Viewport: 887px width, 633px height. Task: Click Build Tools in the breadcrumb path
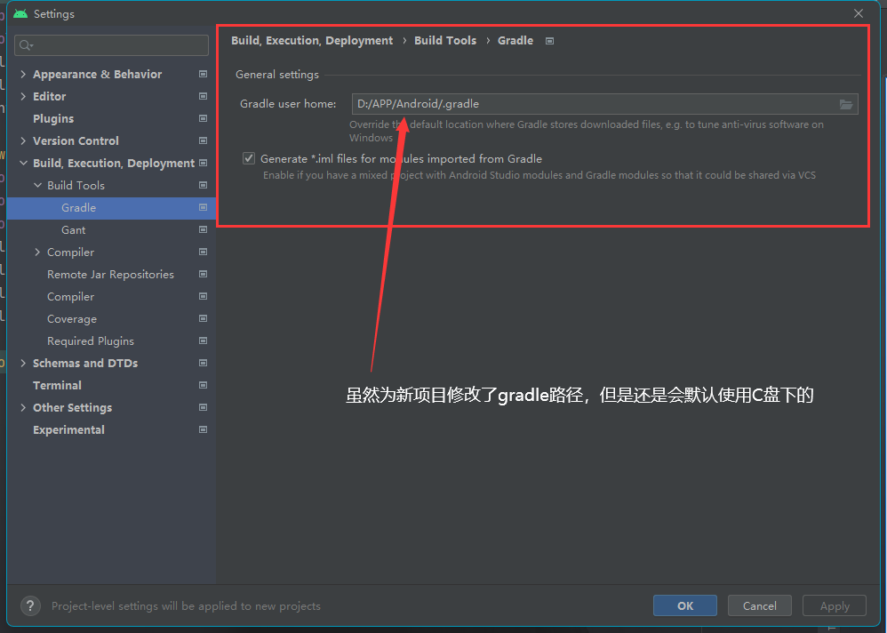point(444,40)
